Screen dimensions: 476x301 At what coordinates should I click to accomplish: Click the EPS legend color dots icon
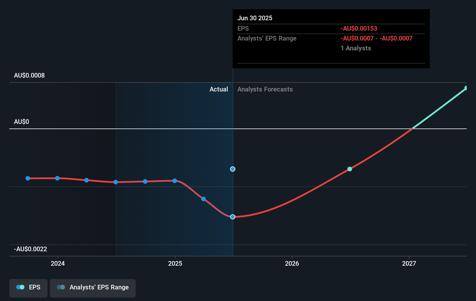click(x=20, y=287)
